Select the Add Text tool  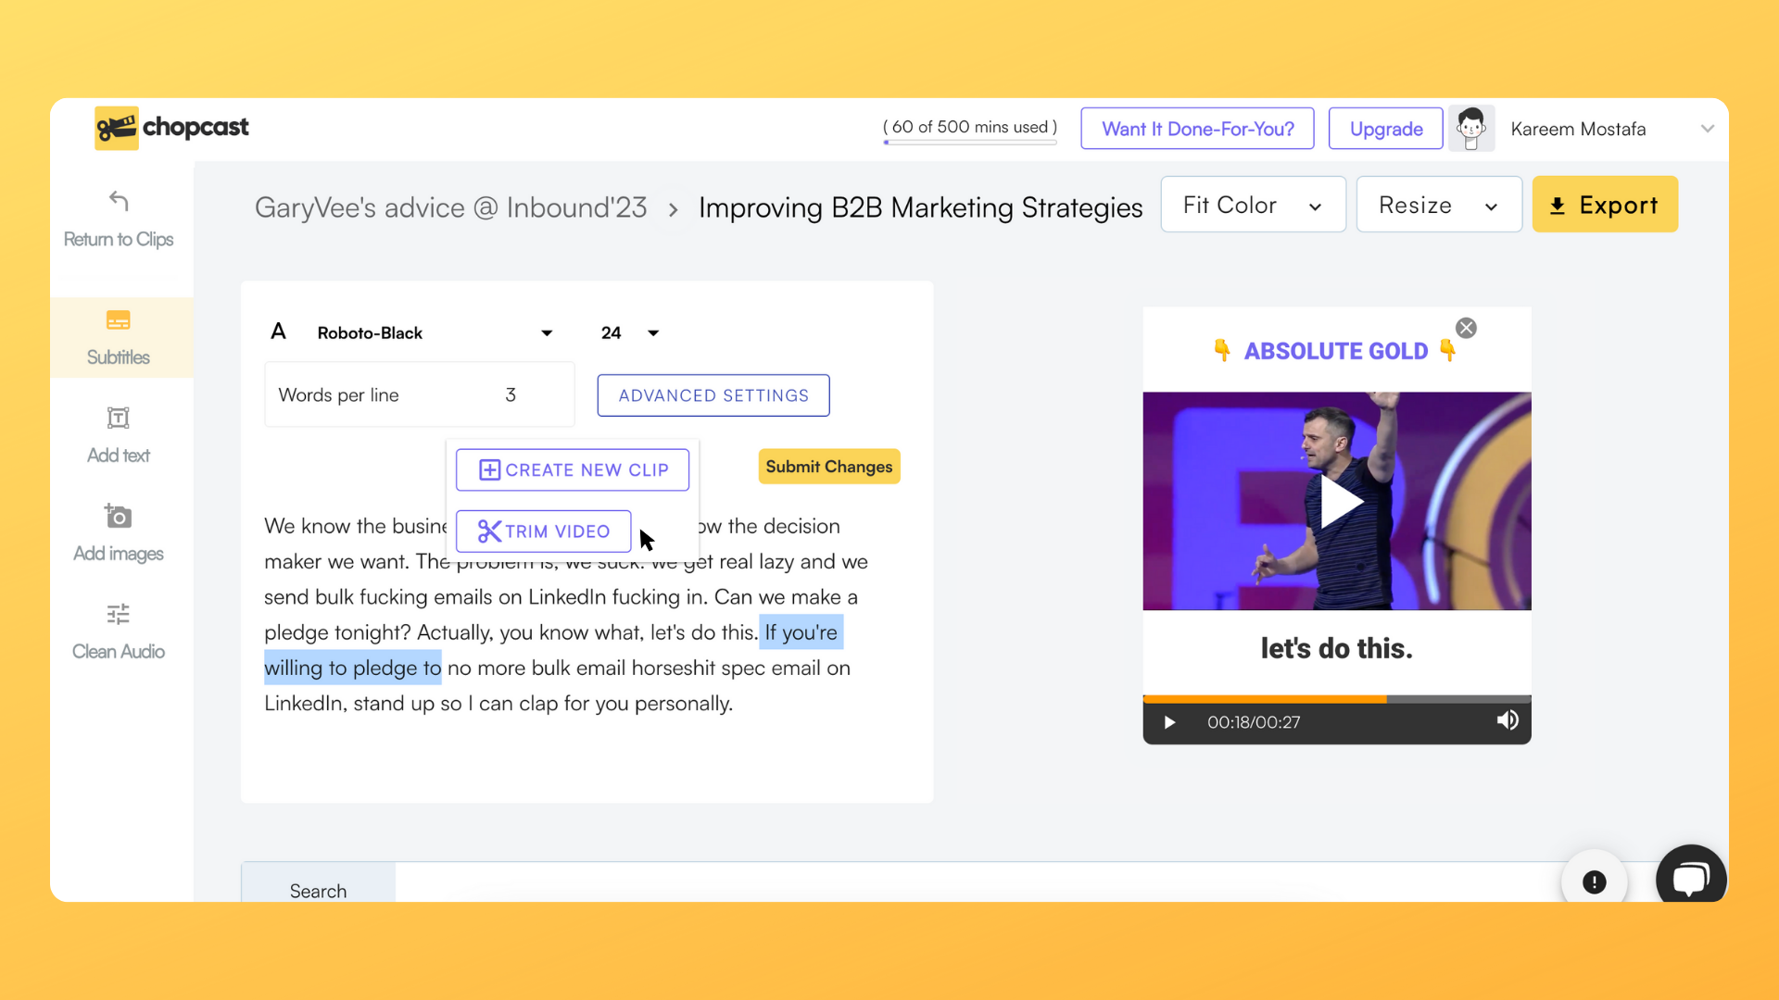(119, 433)
